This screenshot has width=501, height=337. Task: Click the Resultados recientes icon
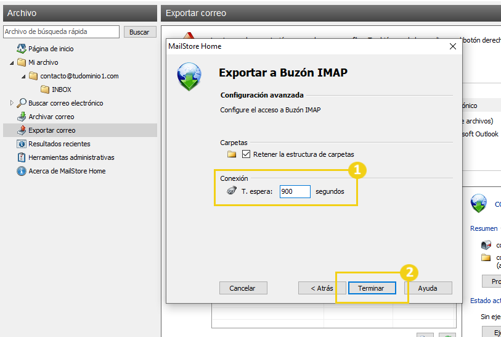(22, 144)
